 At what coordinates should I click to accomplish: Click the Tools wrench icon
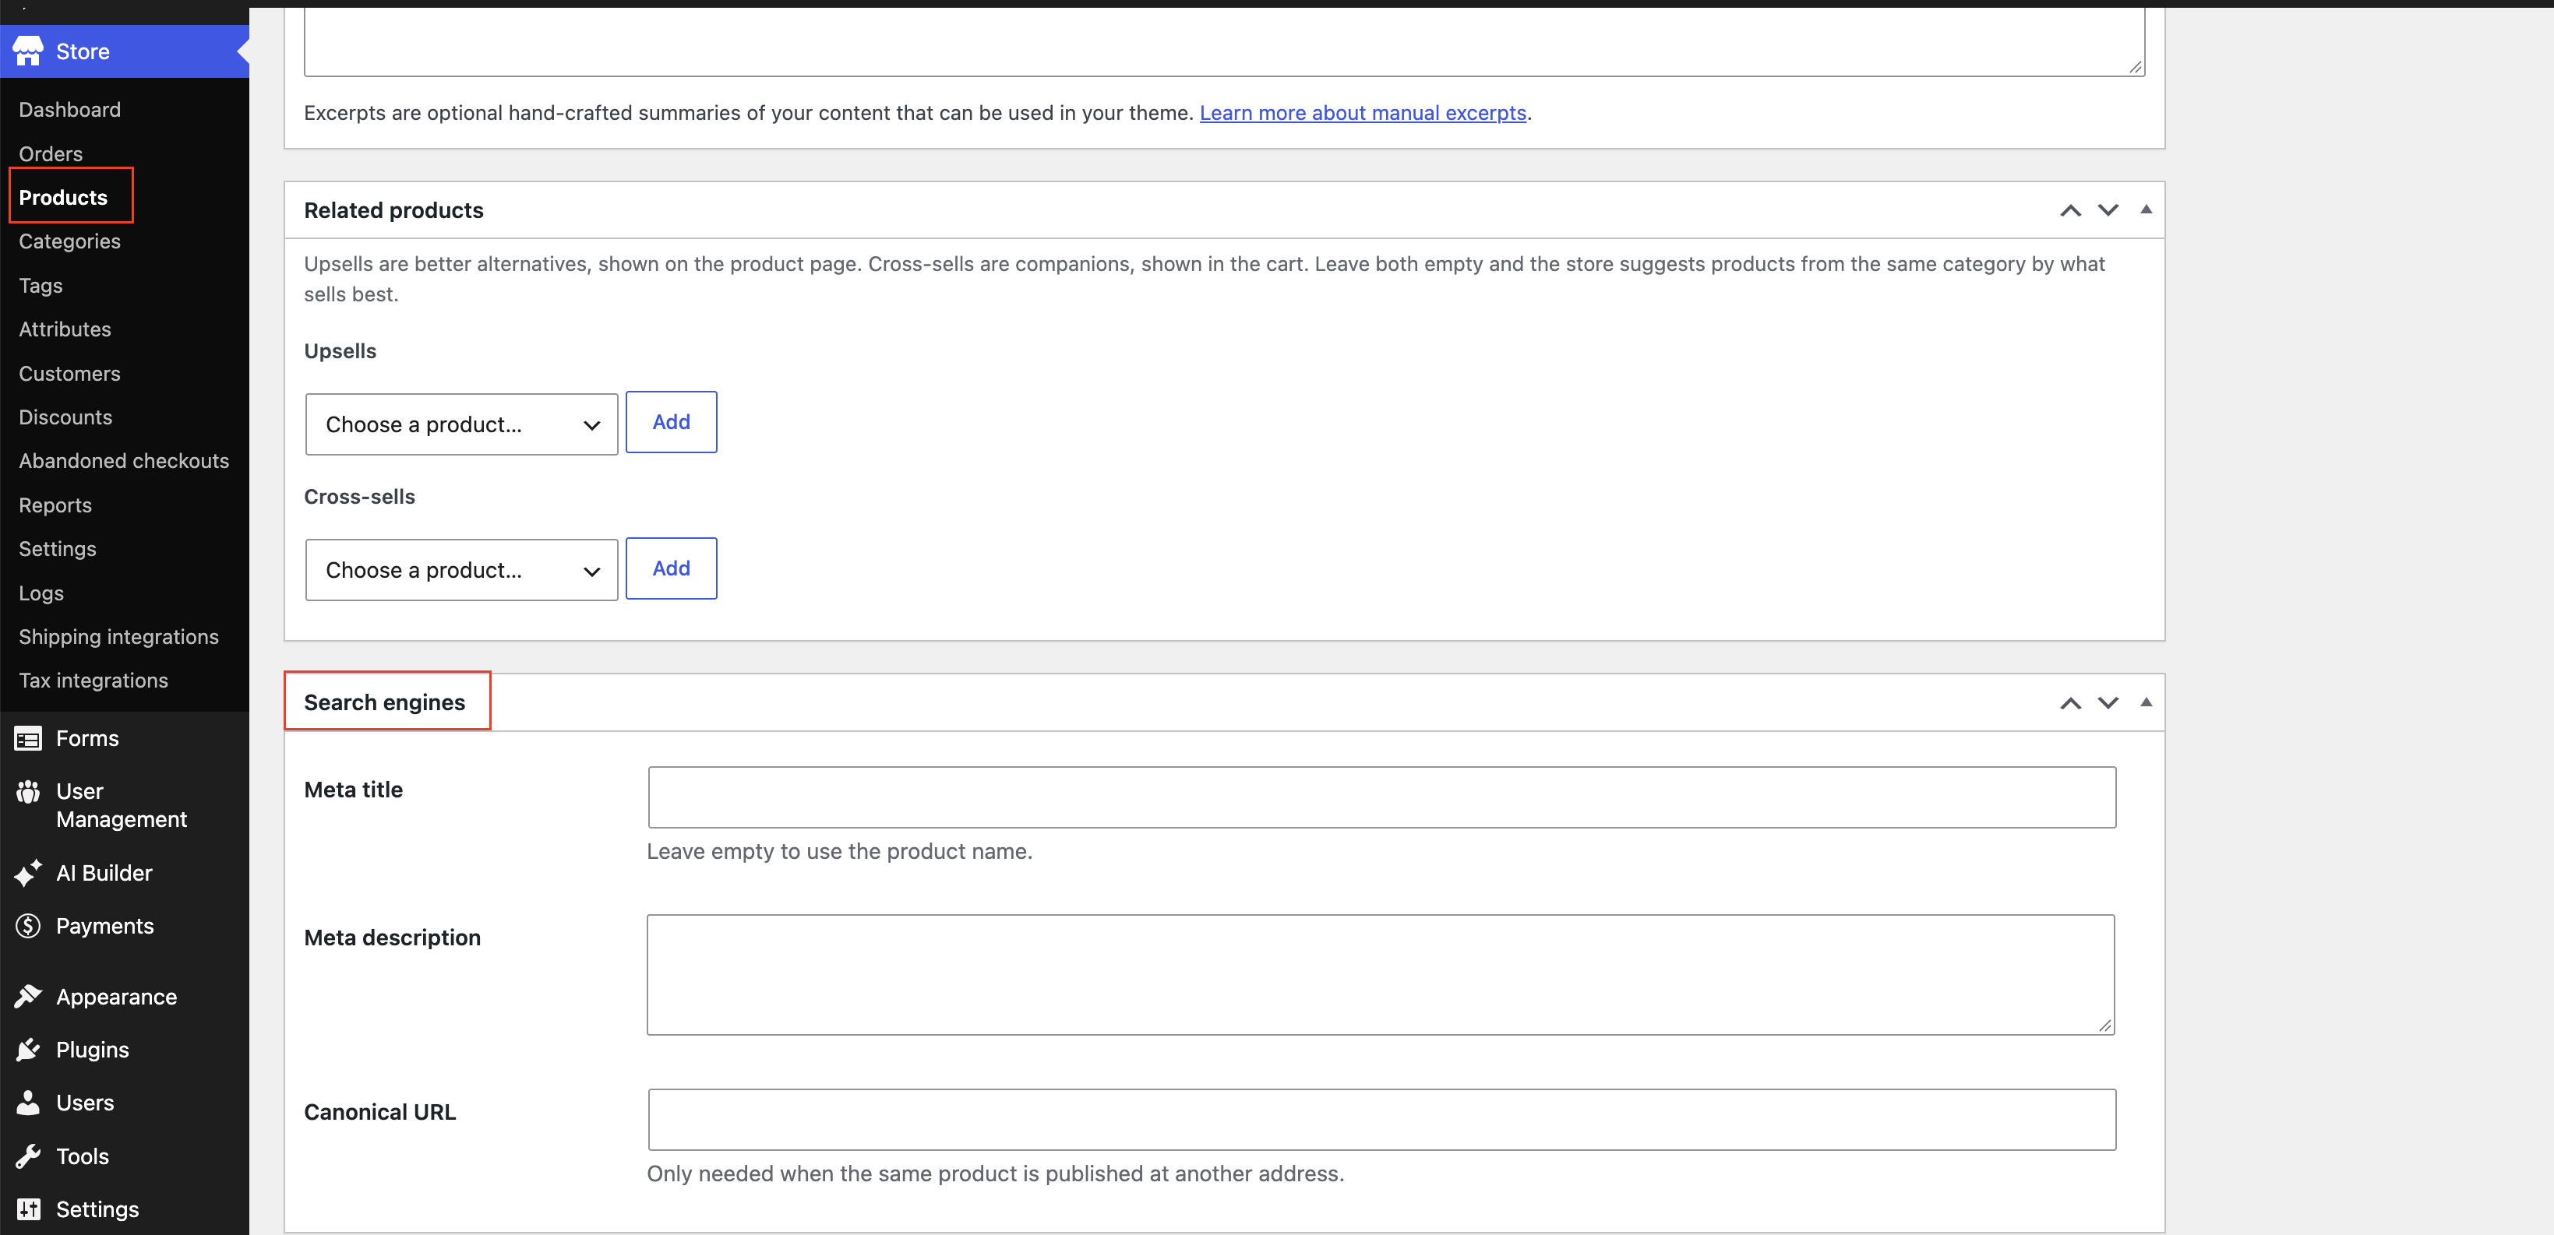[x=28, y=1156]
